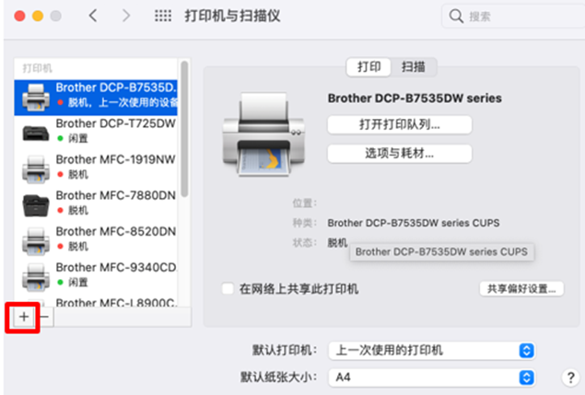Open the grid of all preferences

[163, 16]
